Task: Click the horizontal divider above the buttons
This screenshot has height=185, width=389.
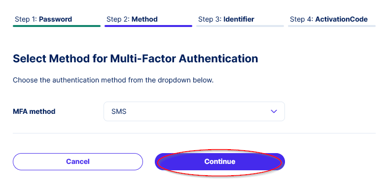Action: click(x=194, y=133)
